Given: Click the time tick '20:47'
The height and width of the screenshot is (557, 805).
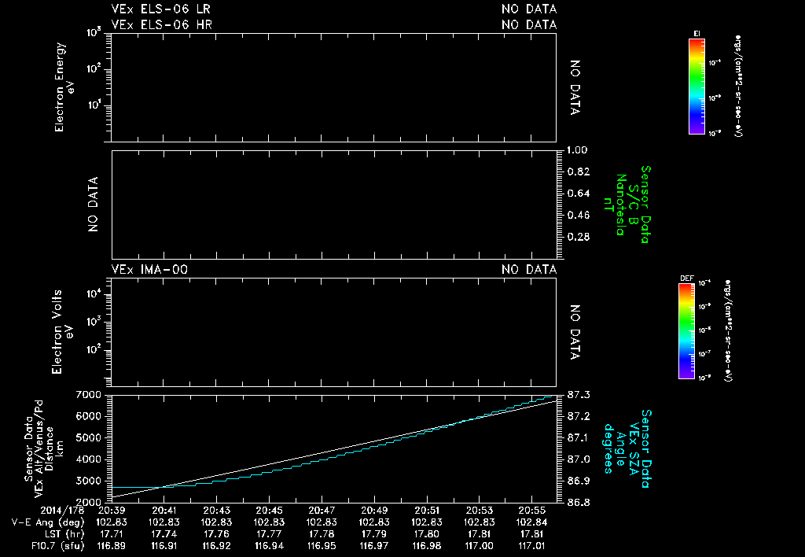Looking at the screenshot, I should (322, 511).
